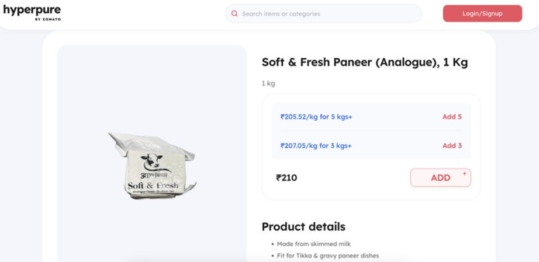Viewport: 539px width, 262px height.
Task: Click the ₹210 price label
Action: [x=286, y=178]
